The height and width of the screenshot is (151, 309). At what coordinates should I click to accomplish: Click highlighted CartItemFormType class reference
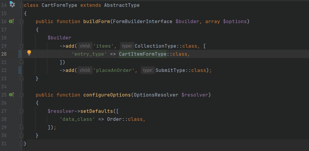pyautogui.click(x=143, y=54)
